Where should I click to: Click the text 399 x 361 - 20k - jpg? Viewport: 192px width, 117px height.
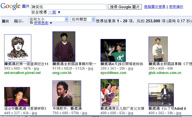coord(117,68)
